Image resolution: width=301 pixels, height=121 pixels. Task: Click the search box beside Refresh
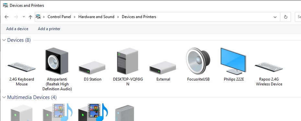(298, 17)
